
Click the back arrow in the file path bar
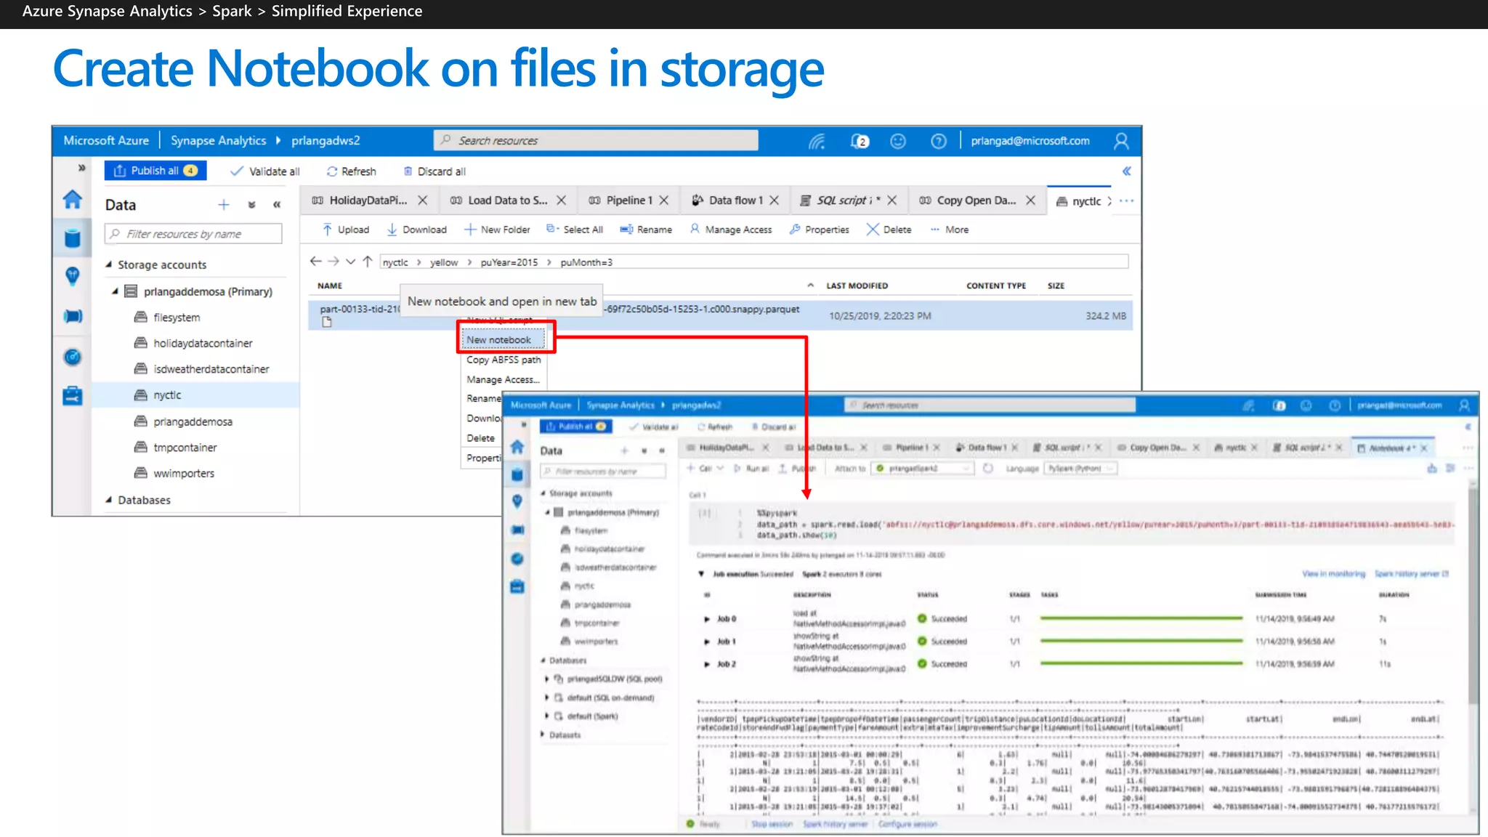315,262
